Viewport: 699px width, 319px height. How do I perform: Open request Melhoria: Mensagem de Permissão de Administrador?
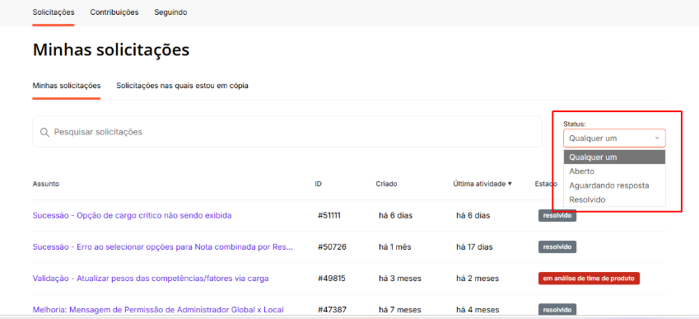[x=158, y=310]
